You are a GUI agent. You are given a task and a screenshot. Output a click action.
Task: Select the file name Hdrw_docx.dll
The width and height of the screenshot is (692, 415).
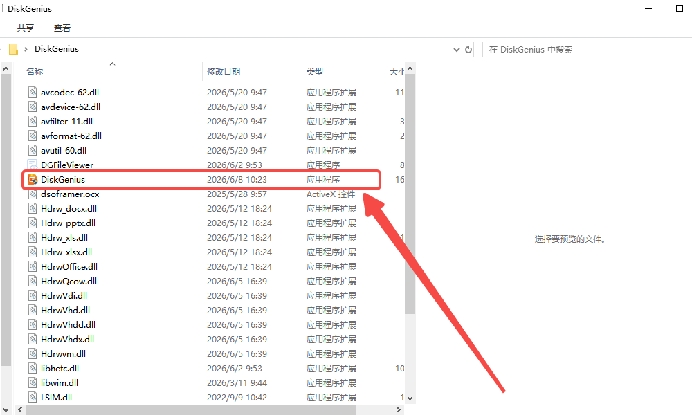tap(69, 209)
